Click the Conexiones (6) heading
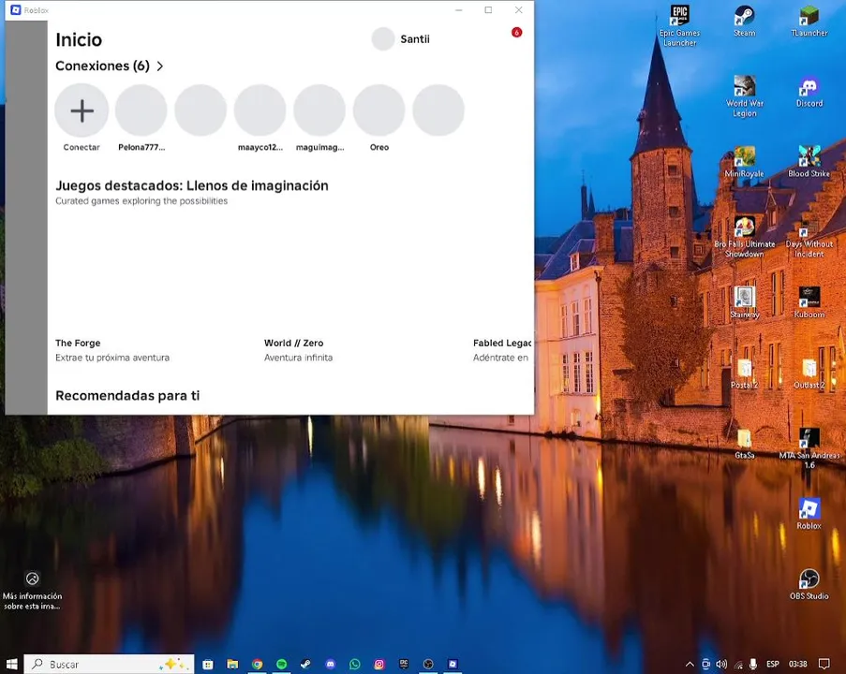This screenshot has height=674, width=846. (x=102, y=66)
